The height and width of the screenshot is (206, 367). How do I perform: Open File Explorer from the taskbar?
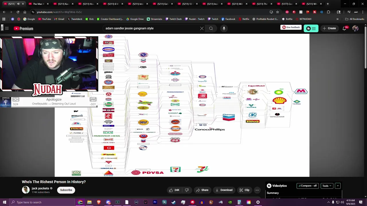[89, 202]
